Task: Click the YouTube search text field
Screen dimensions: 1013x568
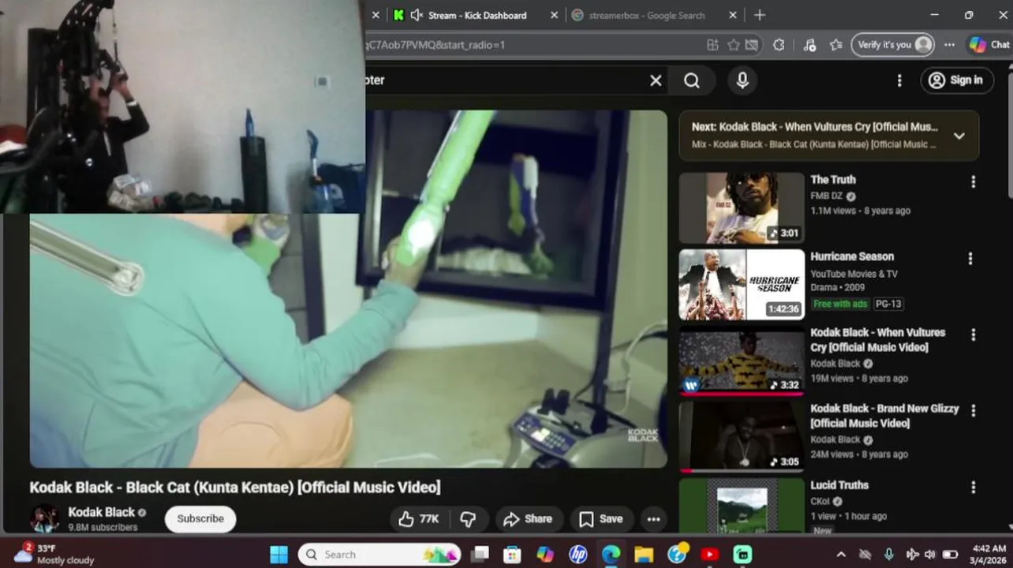Action: coord(505,80)
